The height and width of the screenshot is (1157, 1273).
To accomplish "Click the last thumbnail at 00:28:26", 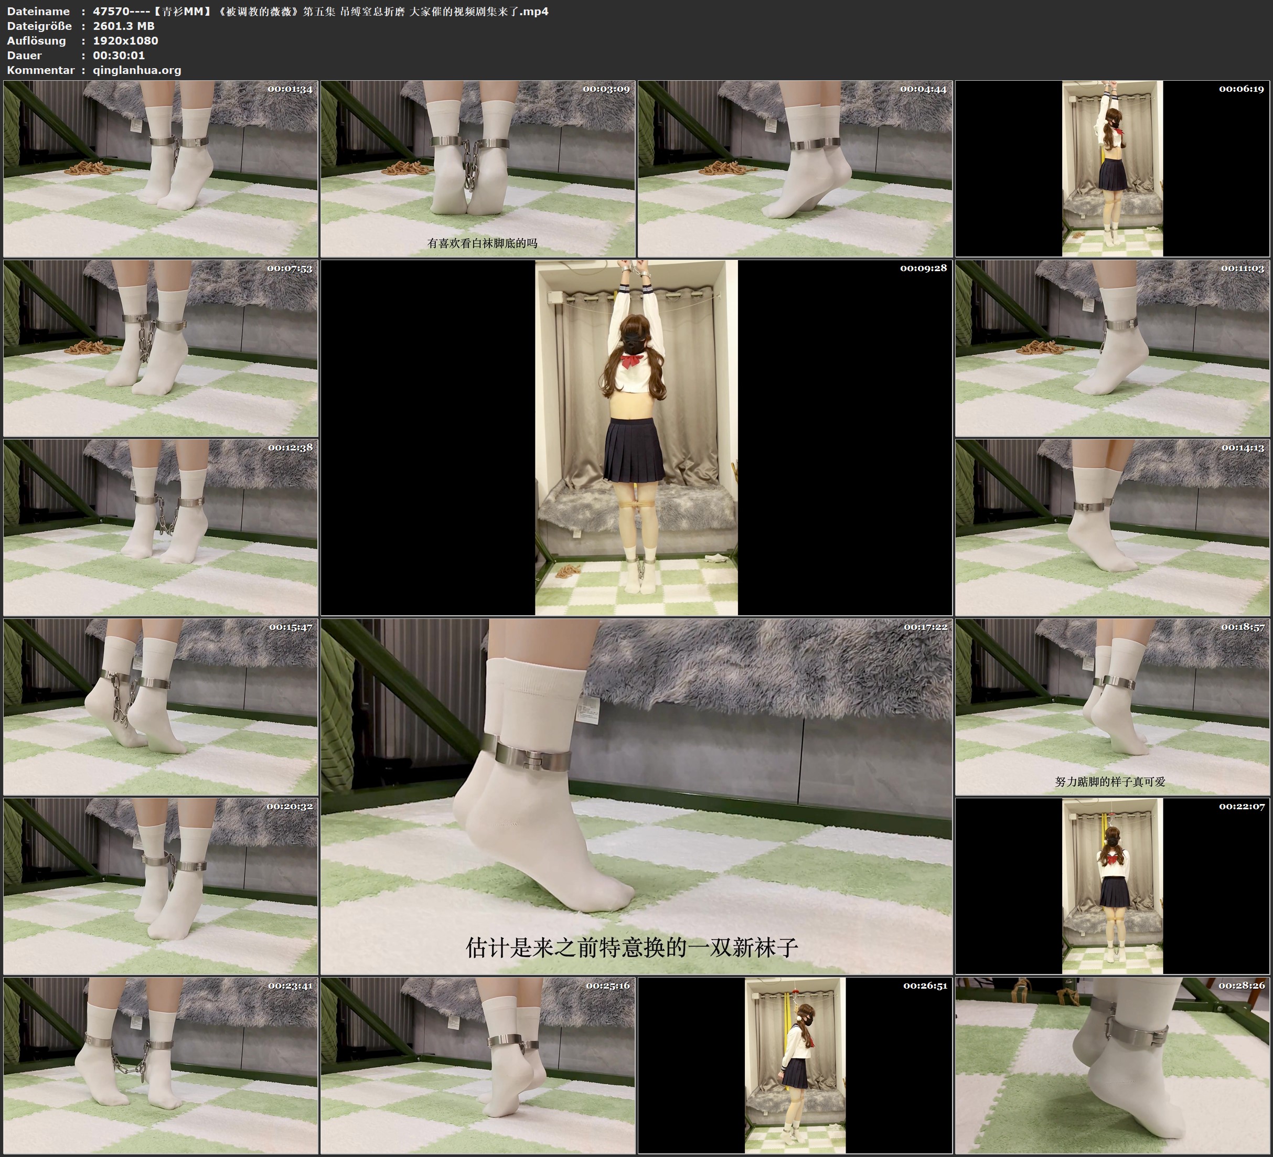I will click(1112, 1065).
